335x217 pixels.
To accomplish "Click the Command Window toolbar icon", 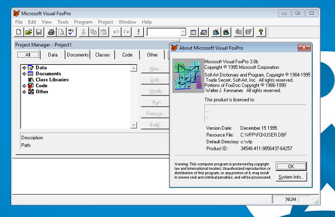I will click(193, 32).
